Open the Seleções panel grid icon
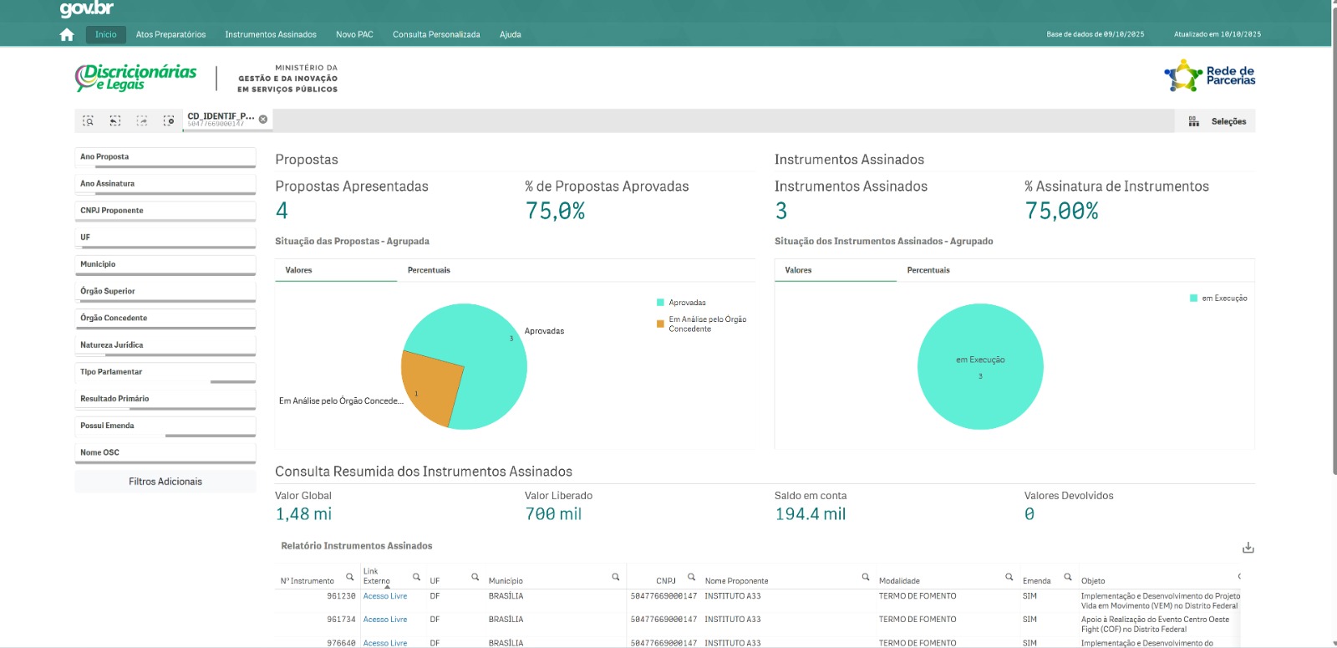Viewport: 1337px width, 648px height. click(1193, 121)
